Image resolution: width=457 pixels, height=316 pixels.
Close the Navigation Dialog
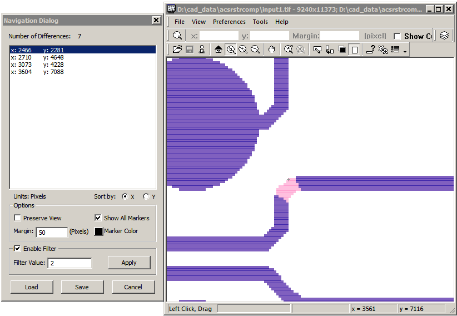coord(156,20)
